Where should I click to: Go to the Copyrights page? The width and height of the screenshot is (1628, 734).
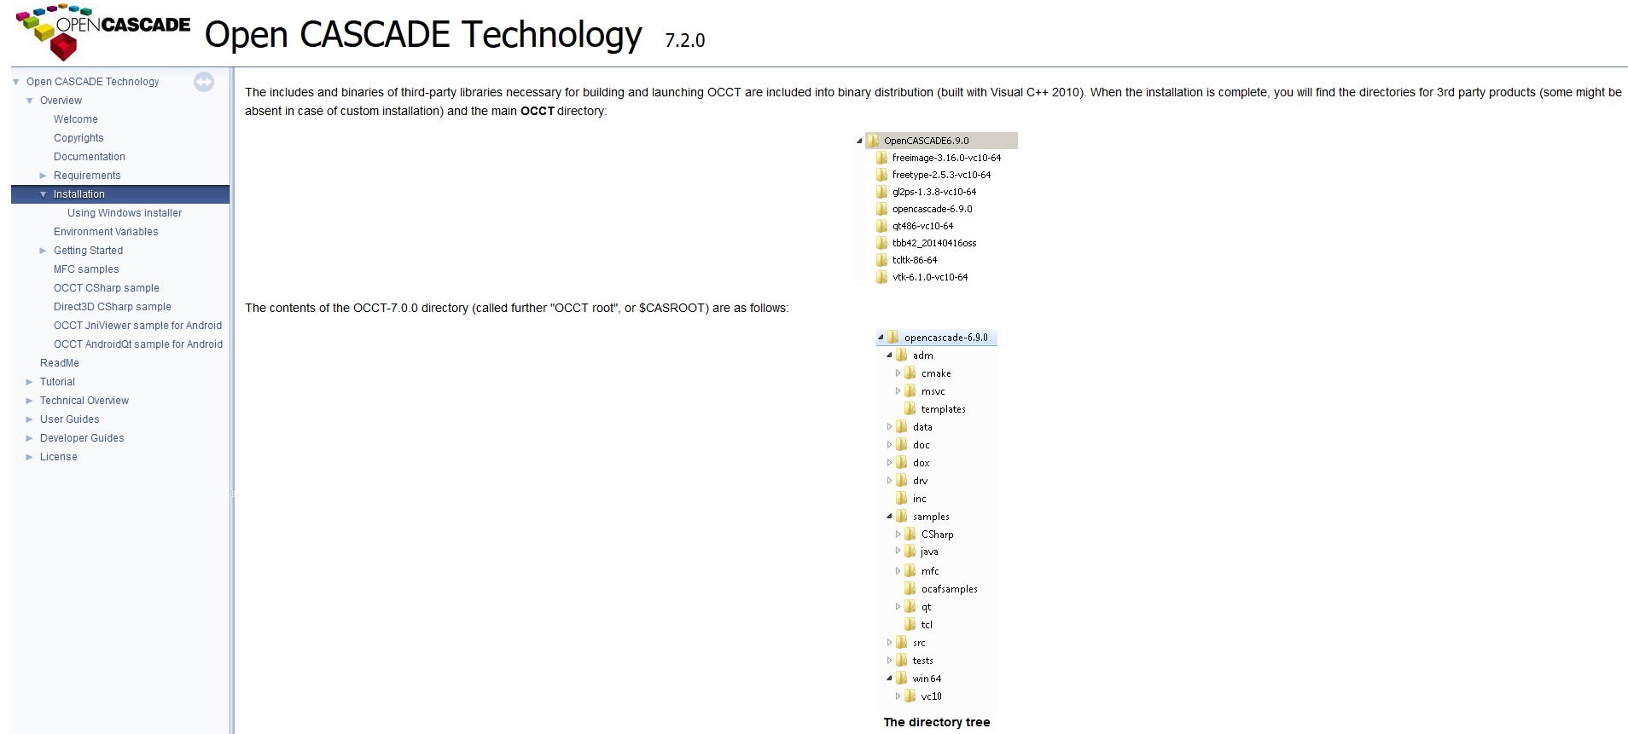(78, 138)
